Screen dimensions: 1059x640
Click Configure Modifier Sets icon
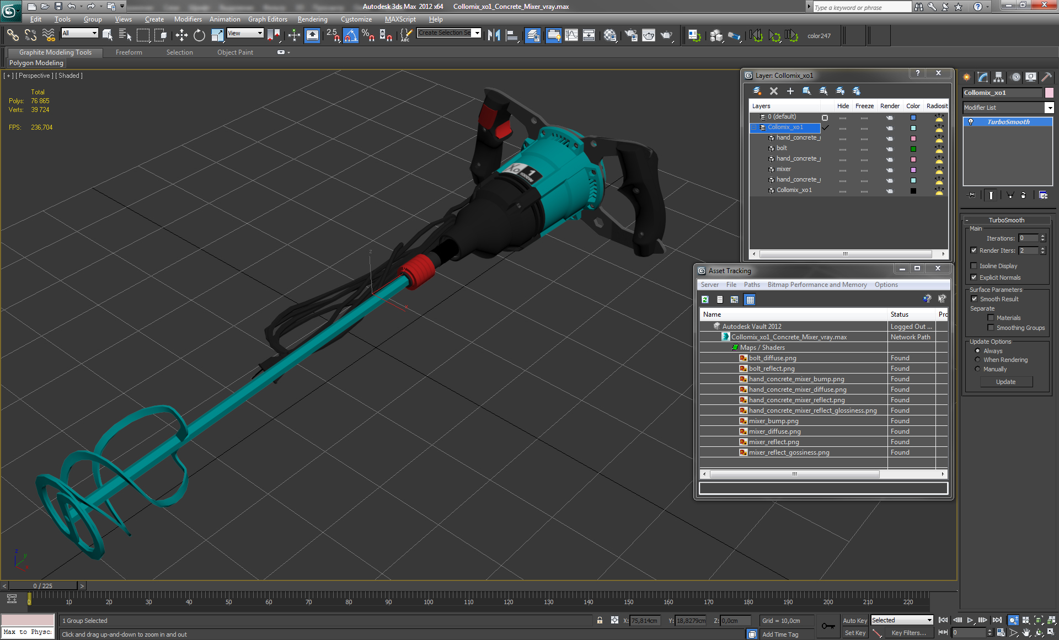click(1043, 195)
